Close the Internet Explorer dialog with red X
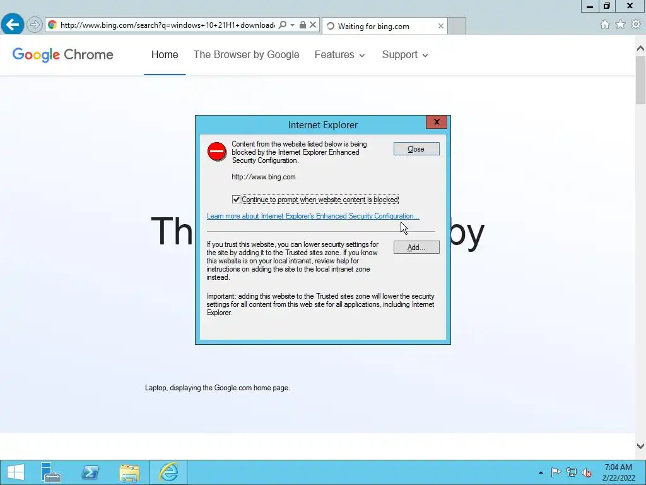This screenshot has width=646, height=485. (x=437, y=122)
